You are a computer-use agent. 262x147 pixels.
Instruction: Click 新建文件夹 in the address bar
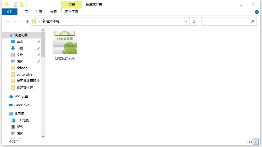(x=51, y=21)
